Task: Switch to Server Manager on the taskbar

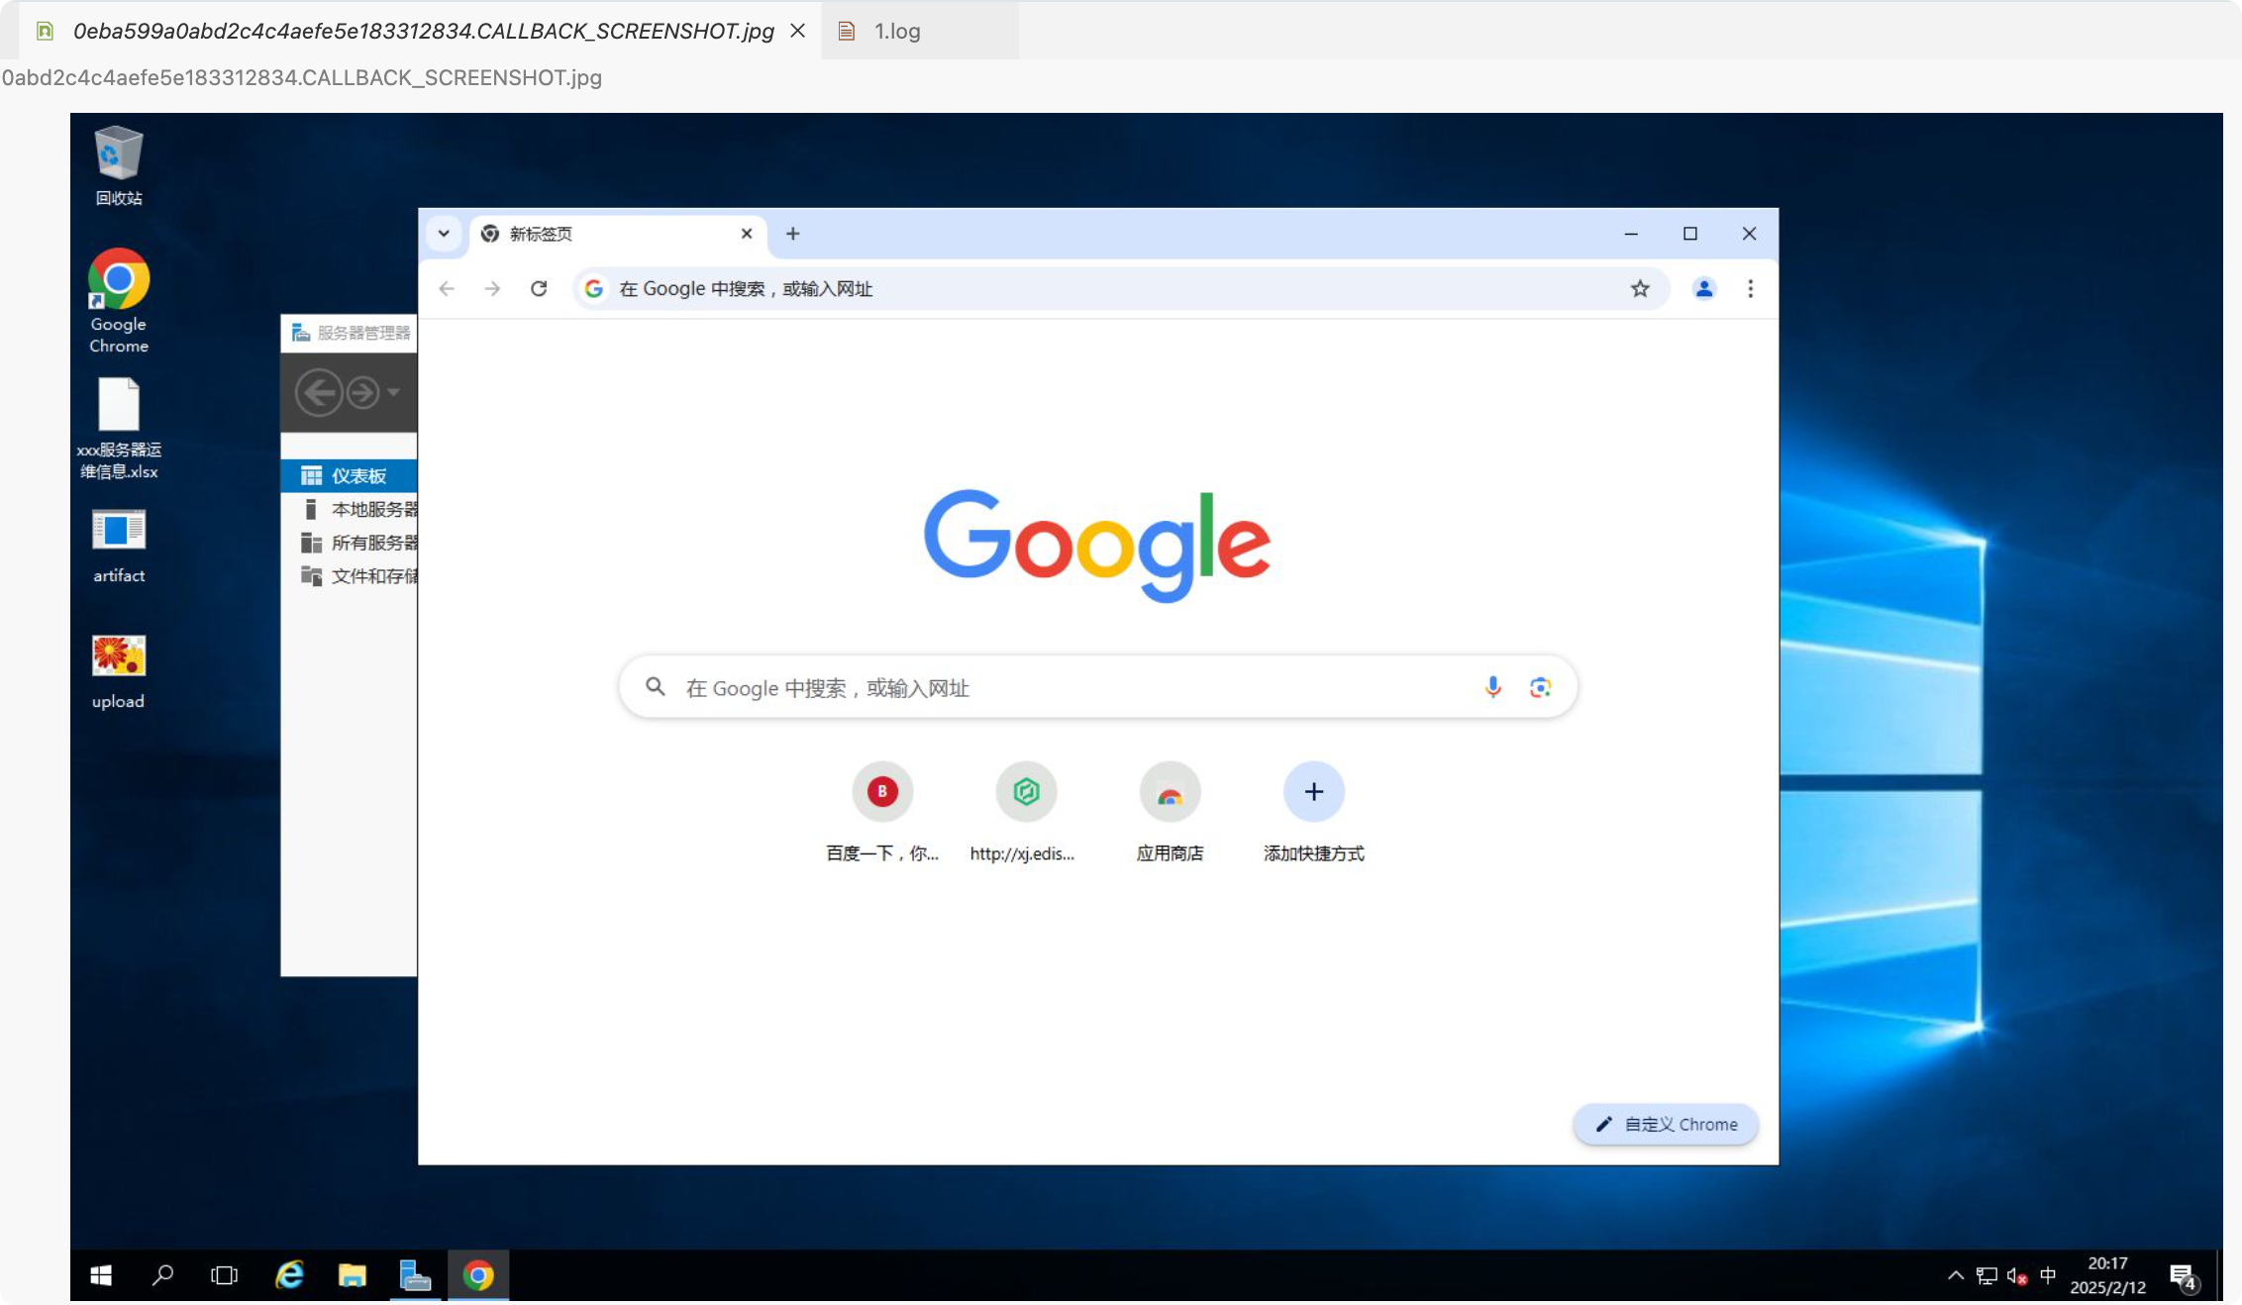Action: click(415, 1275)
